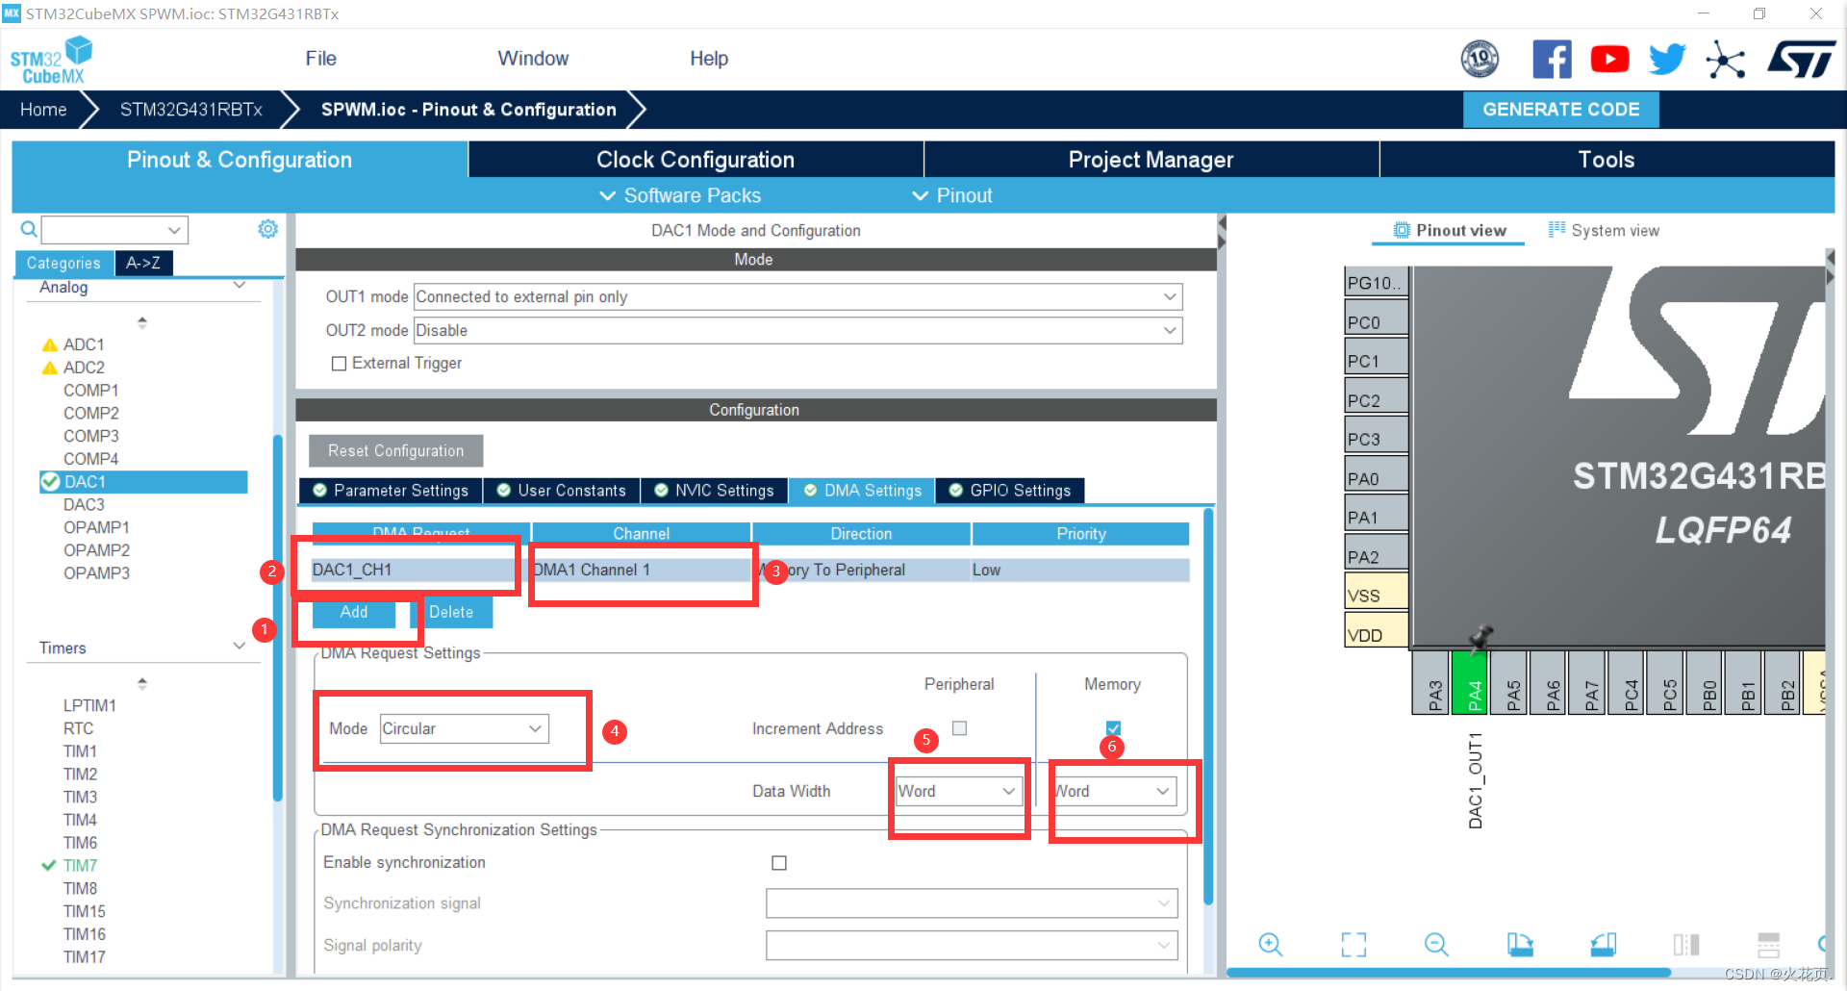The width and height of the screenshot is (1847, 991).
Task: Collapse the Timers category
Action: coord(240,646)
